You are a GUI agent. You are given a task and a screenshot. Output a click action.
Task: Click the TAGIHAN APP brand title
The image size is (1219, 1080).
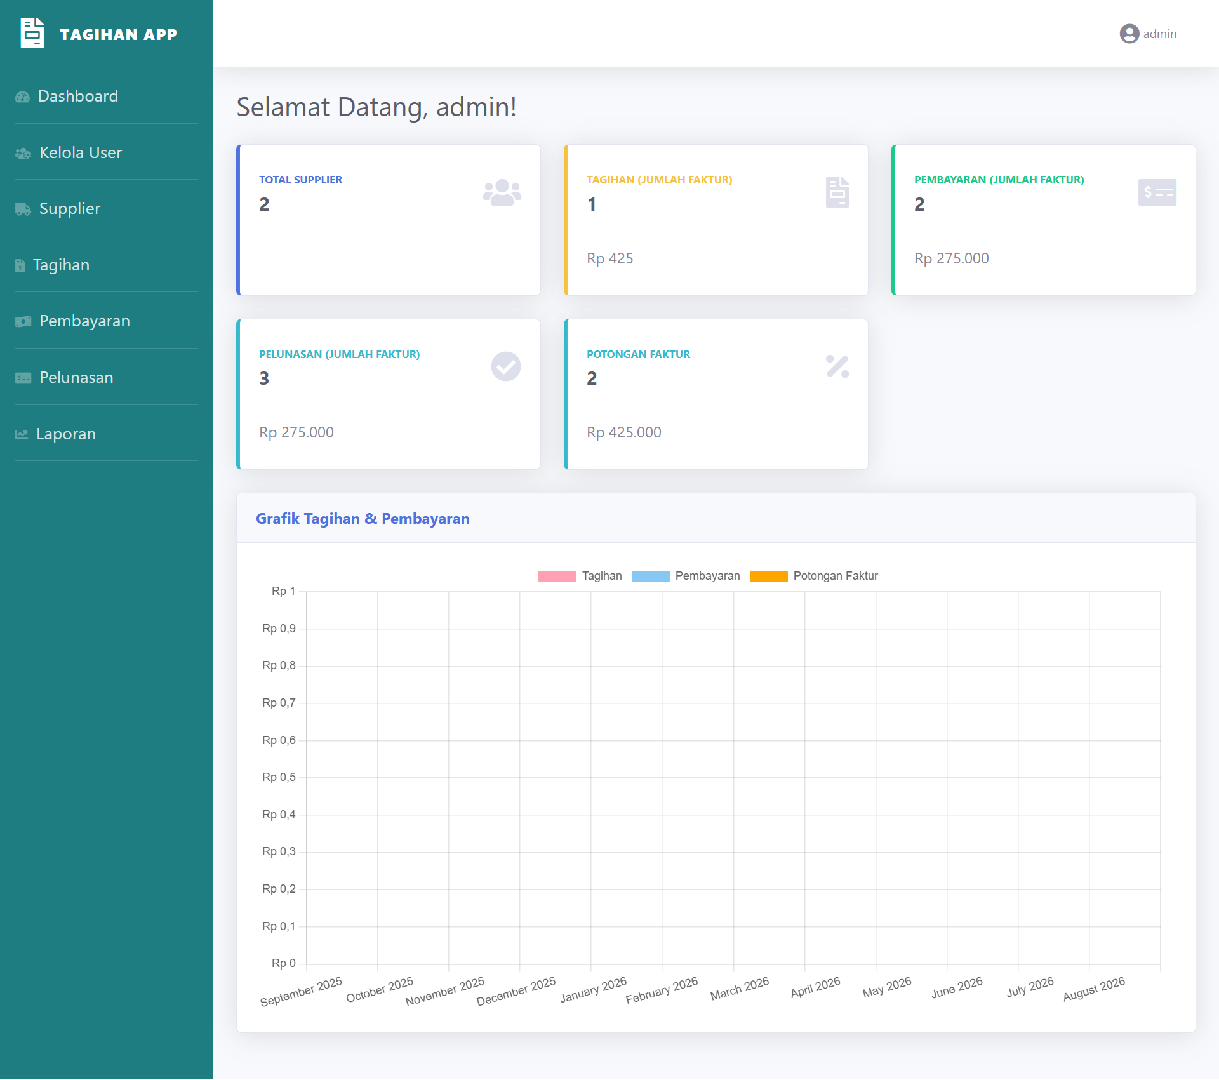(x=118, y=34)
